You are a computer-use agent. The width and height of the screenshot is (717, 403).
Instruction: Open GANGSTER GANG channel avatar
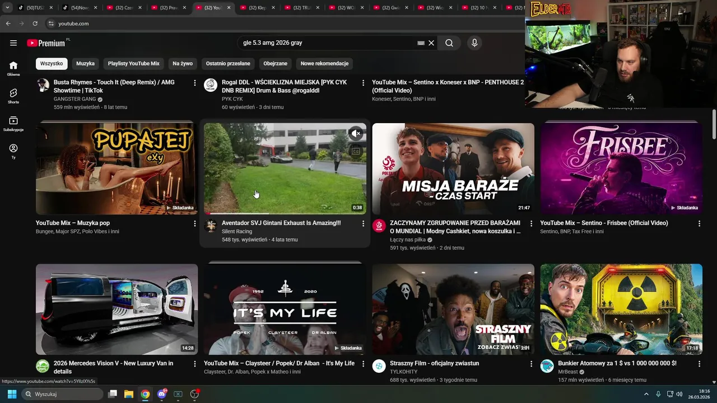click(43, 85)
